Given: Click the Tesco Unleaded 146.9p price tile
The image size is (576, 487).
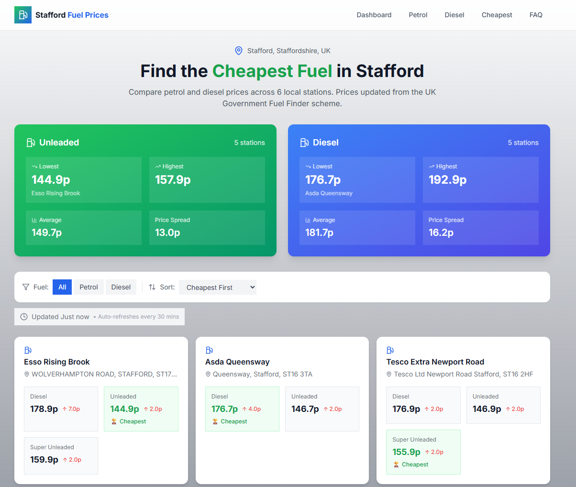Looking at the screenshot, I should [x=503, y=405].
